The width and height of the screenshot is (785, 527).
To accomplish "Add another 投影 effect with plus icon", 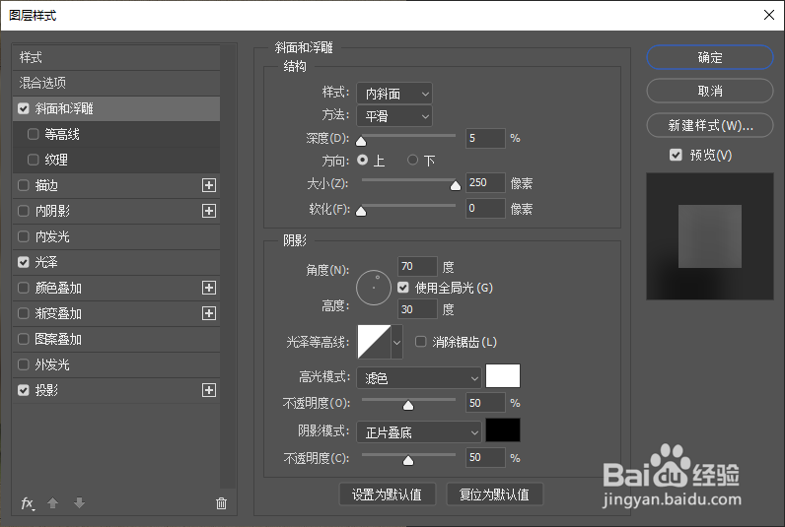I will tap(209, 390).
